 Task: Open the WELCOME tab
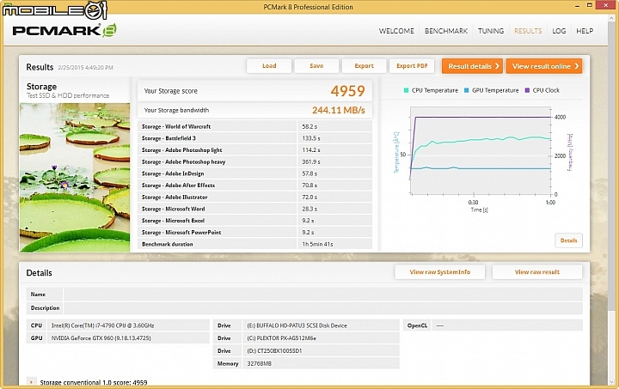[396, 31]
